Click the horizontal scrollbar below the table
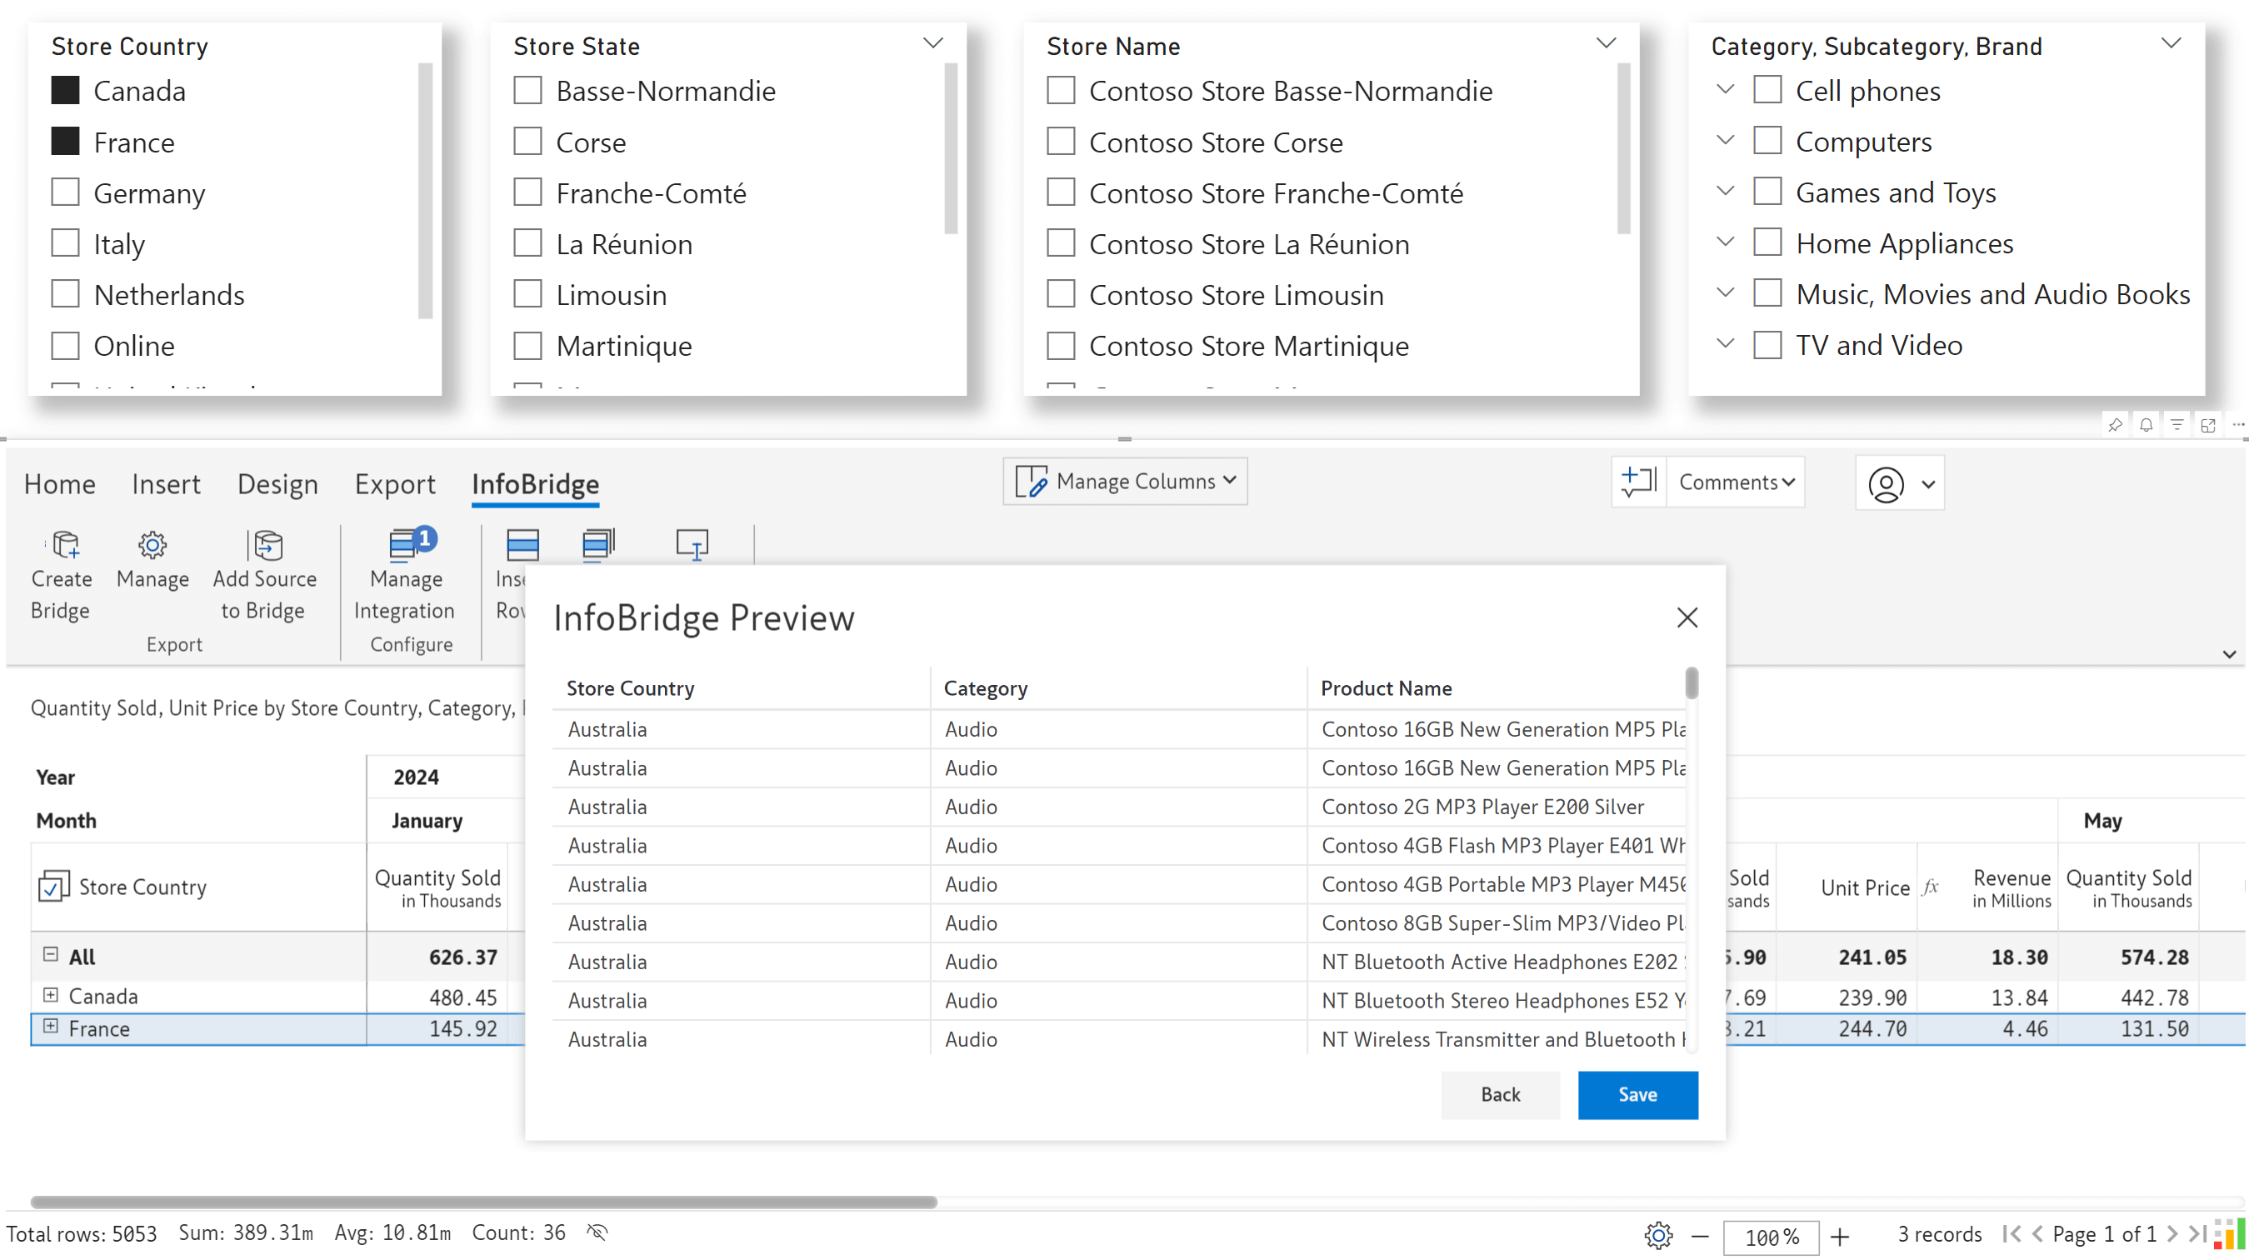The height and width of the screenshot is (1260, 2249). [x=483, y=1202]
